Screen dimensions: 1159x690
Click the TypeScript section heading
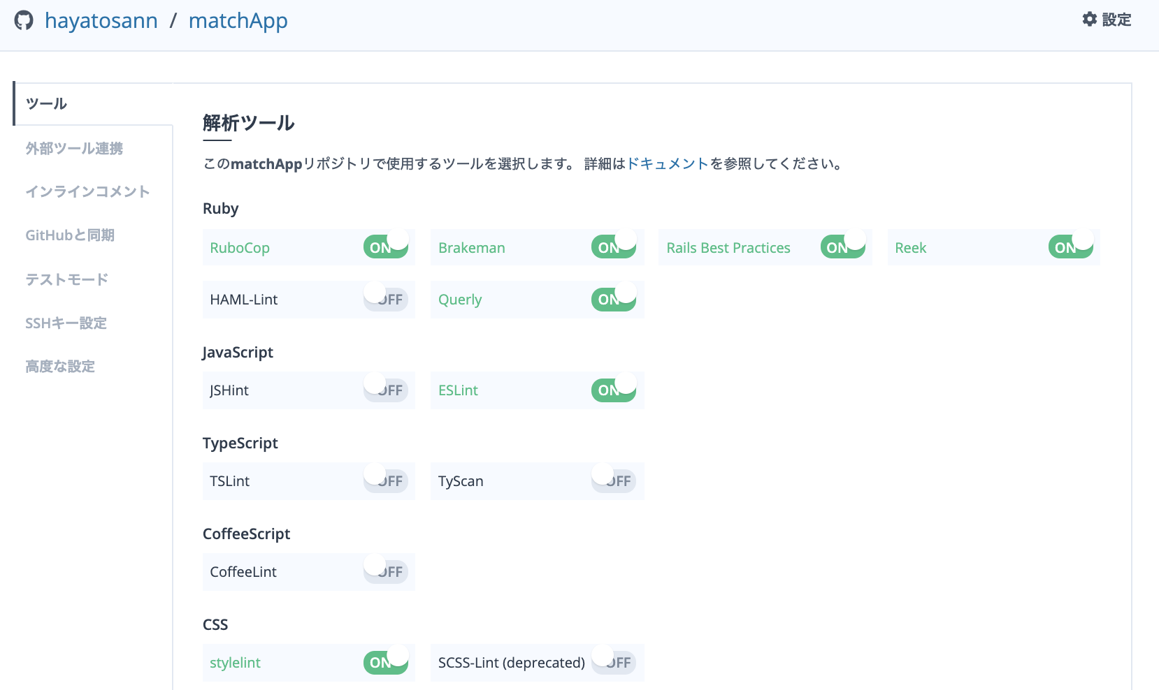tap(240, 443)
